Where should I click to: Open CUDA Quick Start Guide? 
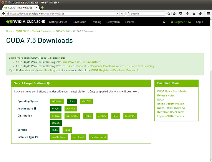click(x=172, y=91)
